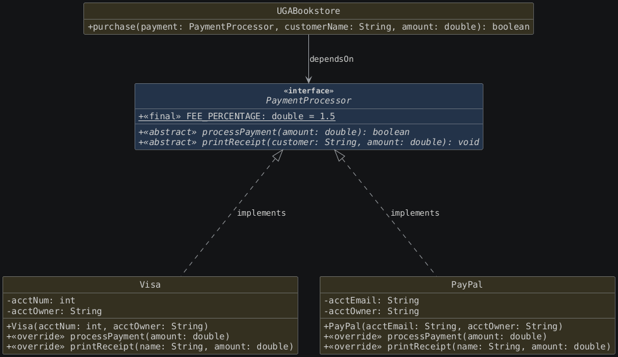Click the FEE_PERCENTAGE constant line
Screen dimensions: 618x357
[236, 117]
